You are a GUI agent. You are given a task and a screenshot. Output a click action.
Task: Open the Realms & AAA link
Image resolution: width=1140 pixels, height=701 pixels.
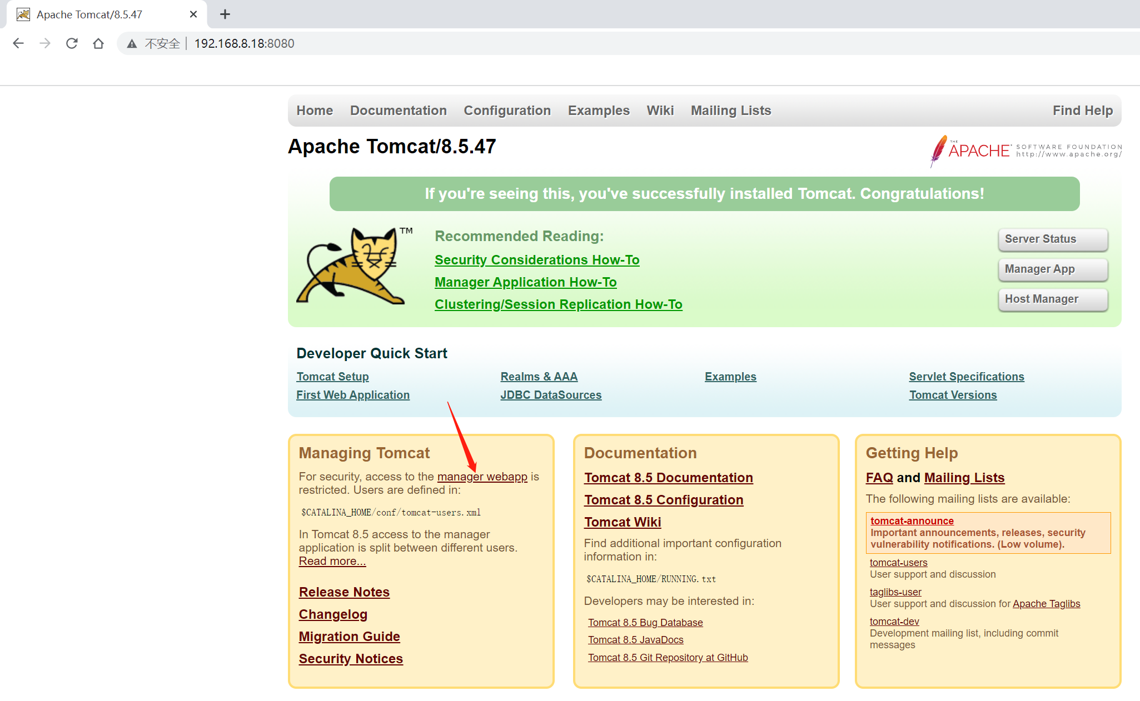coord(539,377)
